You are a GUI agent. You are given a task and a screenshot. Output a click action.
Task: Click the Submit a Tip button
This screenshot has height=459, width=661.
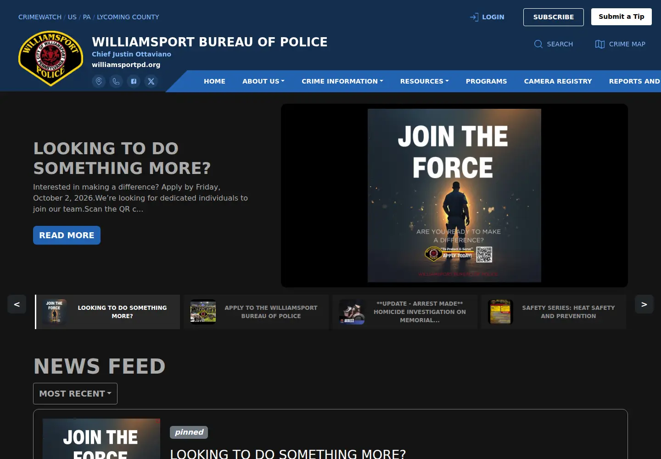[x=622, y=17]
